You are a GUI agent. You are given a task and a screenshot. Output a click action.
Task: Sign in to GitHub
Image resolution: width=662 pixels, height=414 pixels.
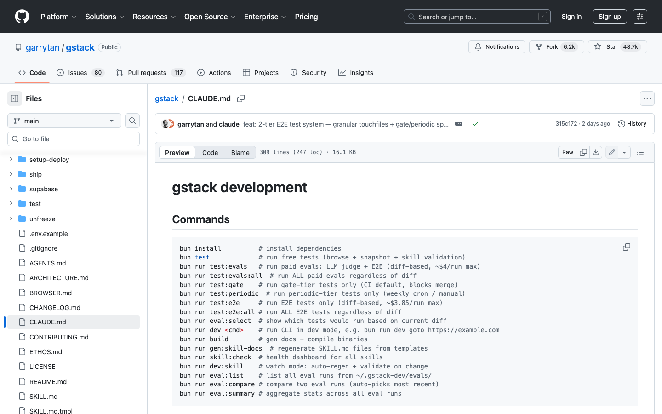pos(571,17)
